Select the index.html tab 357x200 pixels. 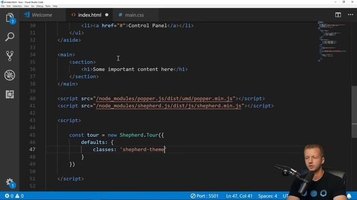click(x=89, y=15)
